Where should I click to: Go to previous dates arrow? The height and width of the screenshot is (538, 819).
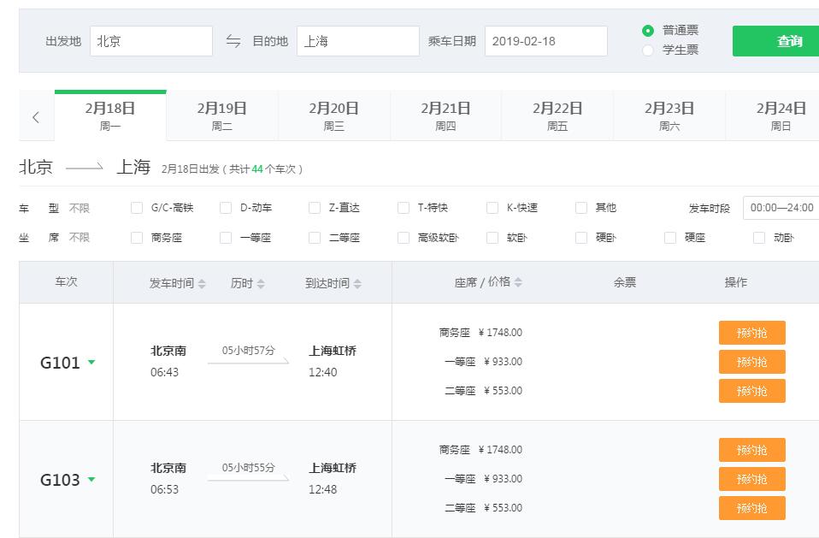pos(36,117)
